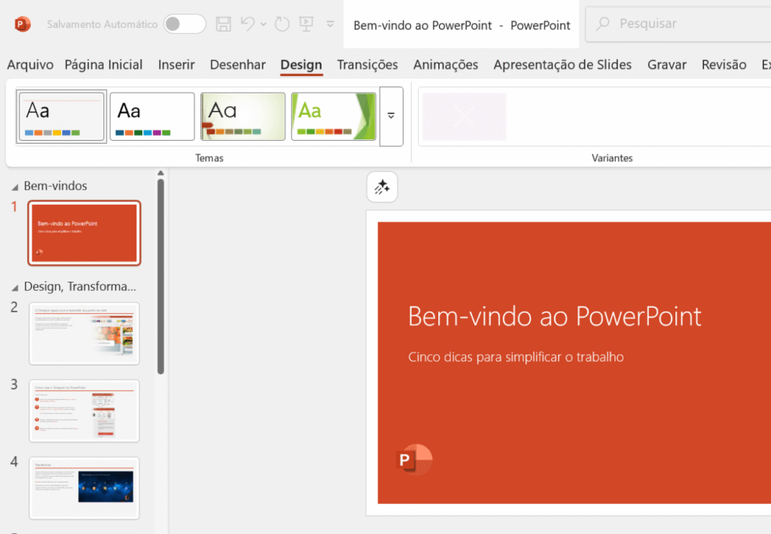Click the search magnifier icon
This screenshot has width=771, height=534.
602,23
